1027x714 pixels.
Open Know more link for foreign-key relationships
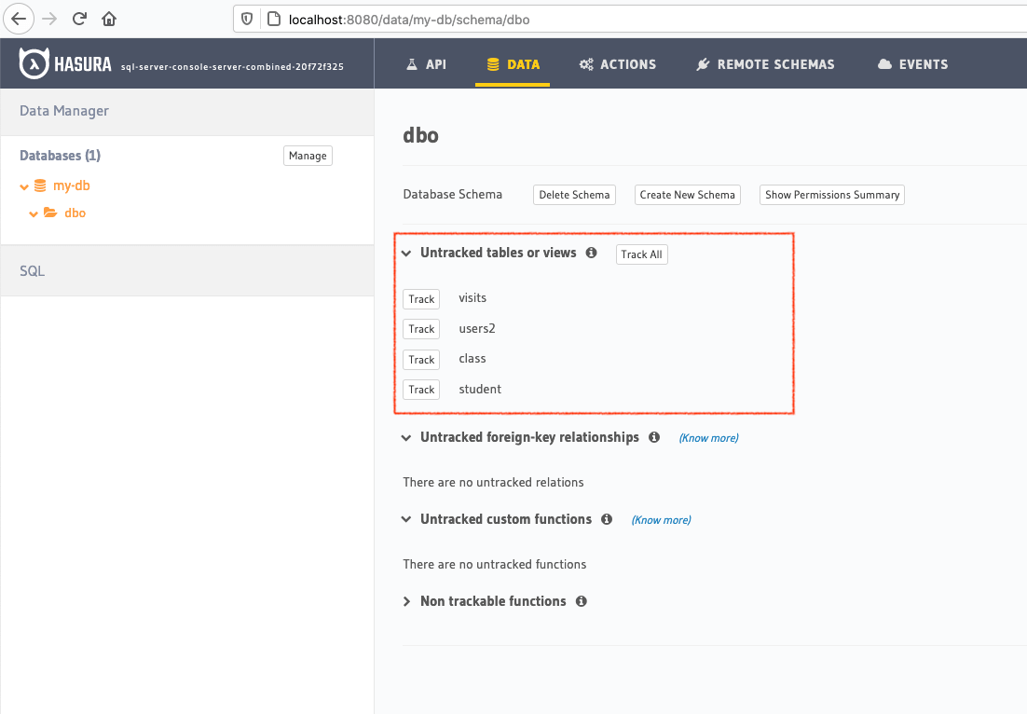pos(708,438)
